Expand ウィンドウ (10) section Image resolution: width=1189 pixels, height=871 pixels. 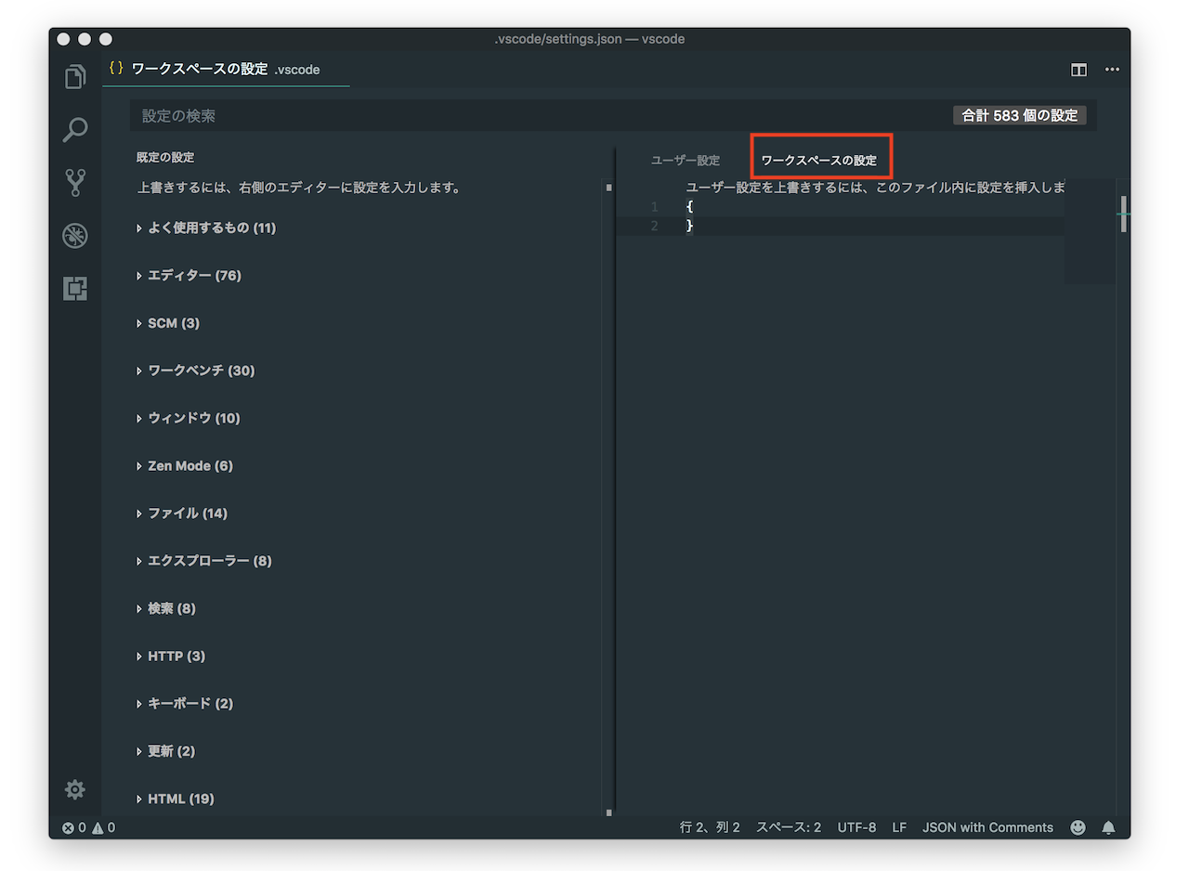click(188, 418)
